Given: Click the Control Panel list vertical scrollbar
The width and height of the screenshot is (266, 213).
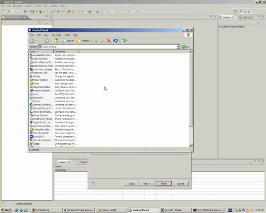Looking at the screenshot, I should pos(191,89).
